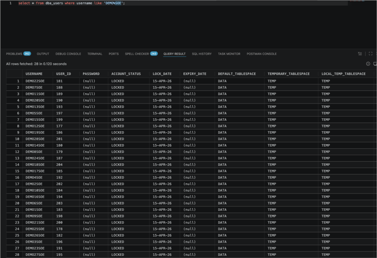Select the DEMO4SOE username cell
Screen dimensions: 377x258
click(38, 177)
